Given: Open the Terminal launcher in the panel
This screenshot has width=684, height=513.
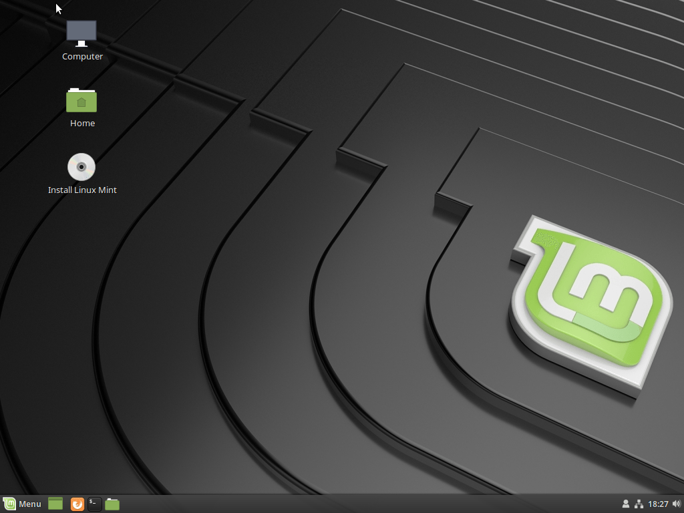Looking at the screenshot, I should coord(95,504).
